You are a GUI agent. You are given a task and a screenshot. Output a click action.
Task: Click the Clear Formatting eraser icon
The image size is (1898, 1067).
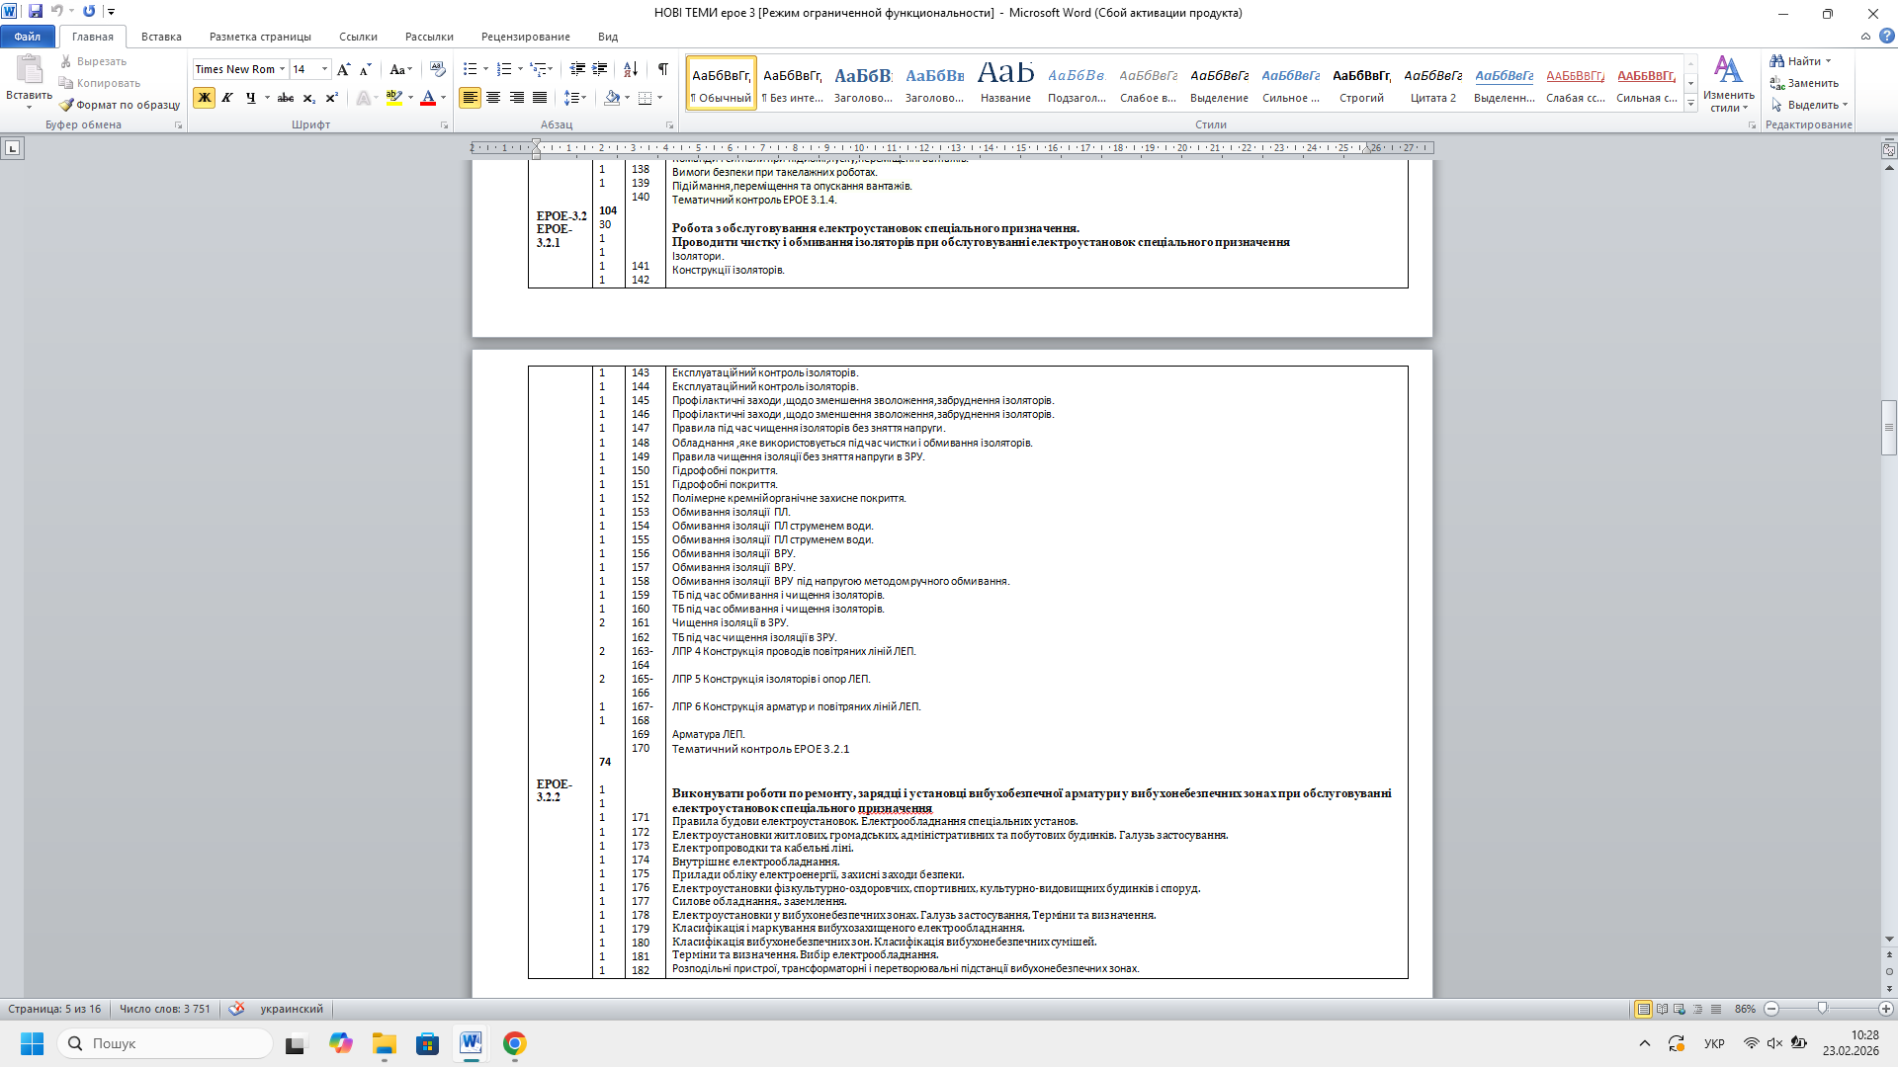pyautogui.click(x=438, y=69)
